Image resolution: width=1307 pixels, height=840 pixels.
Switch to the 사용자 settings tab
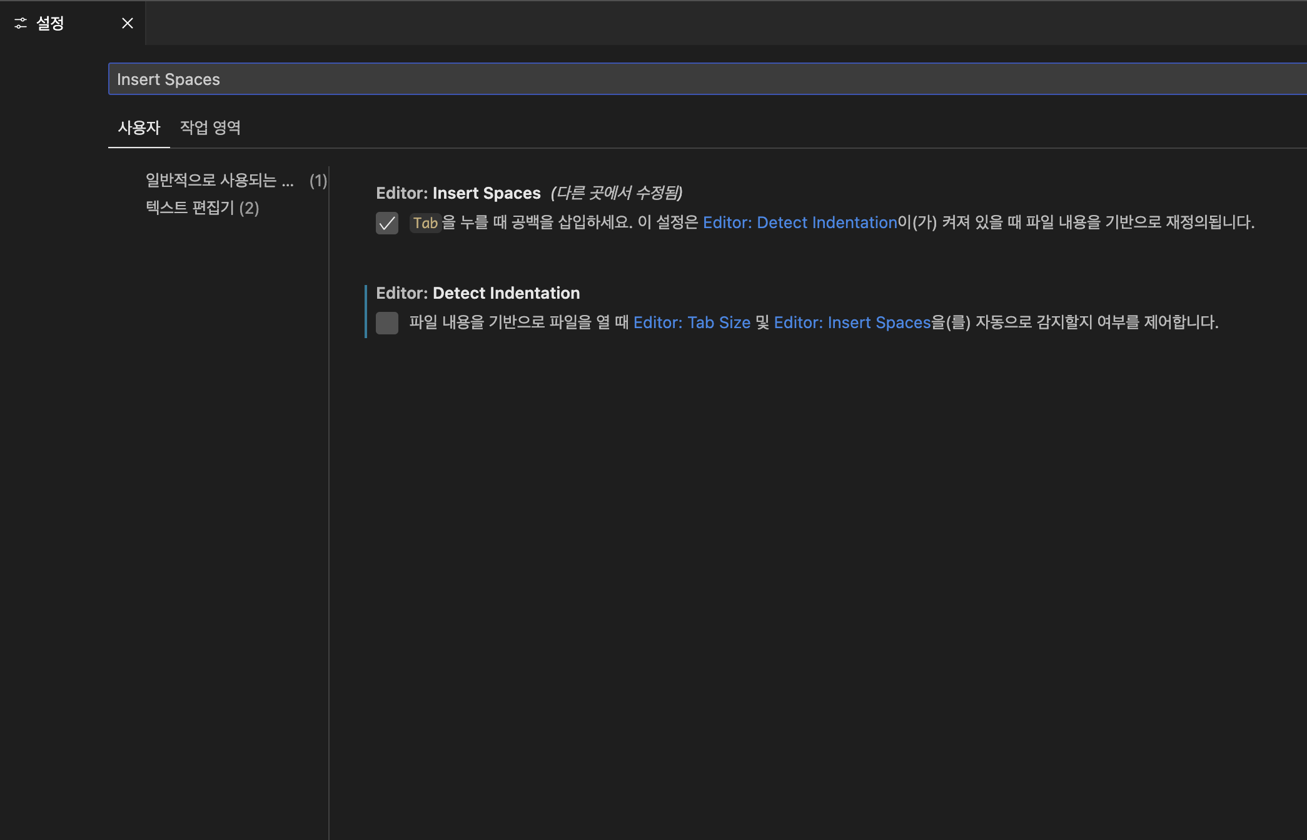click(139, 128)
